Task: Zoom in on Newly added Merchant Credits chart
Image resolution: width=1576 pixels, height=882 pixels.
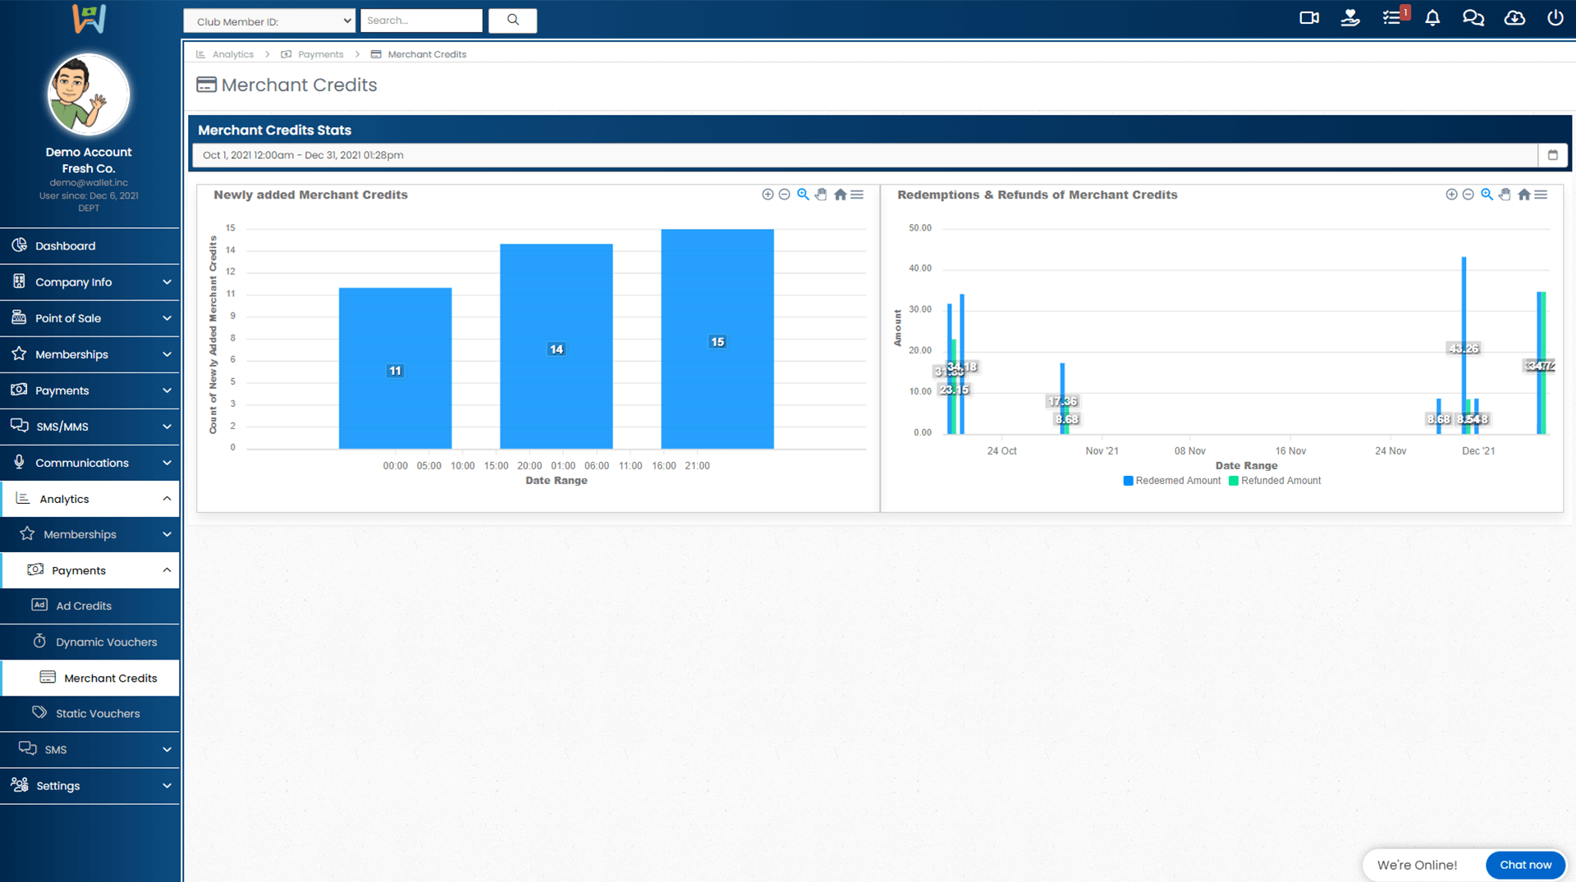Action: [x=767, y=194]
